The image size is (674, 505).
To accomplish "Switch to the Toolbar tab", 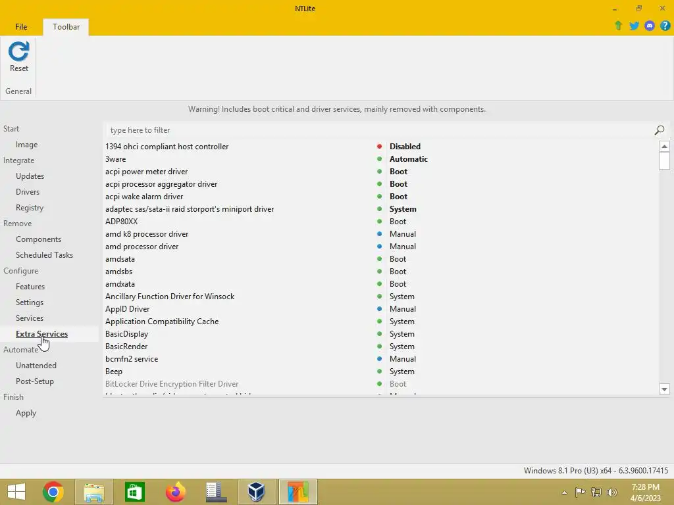I will pos(66,26).
